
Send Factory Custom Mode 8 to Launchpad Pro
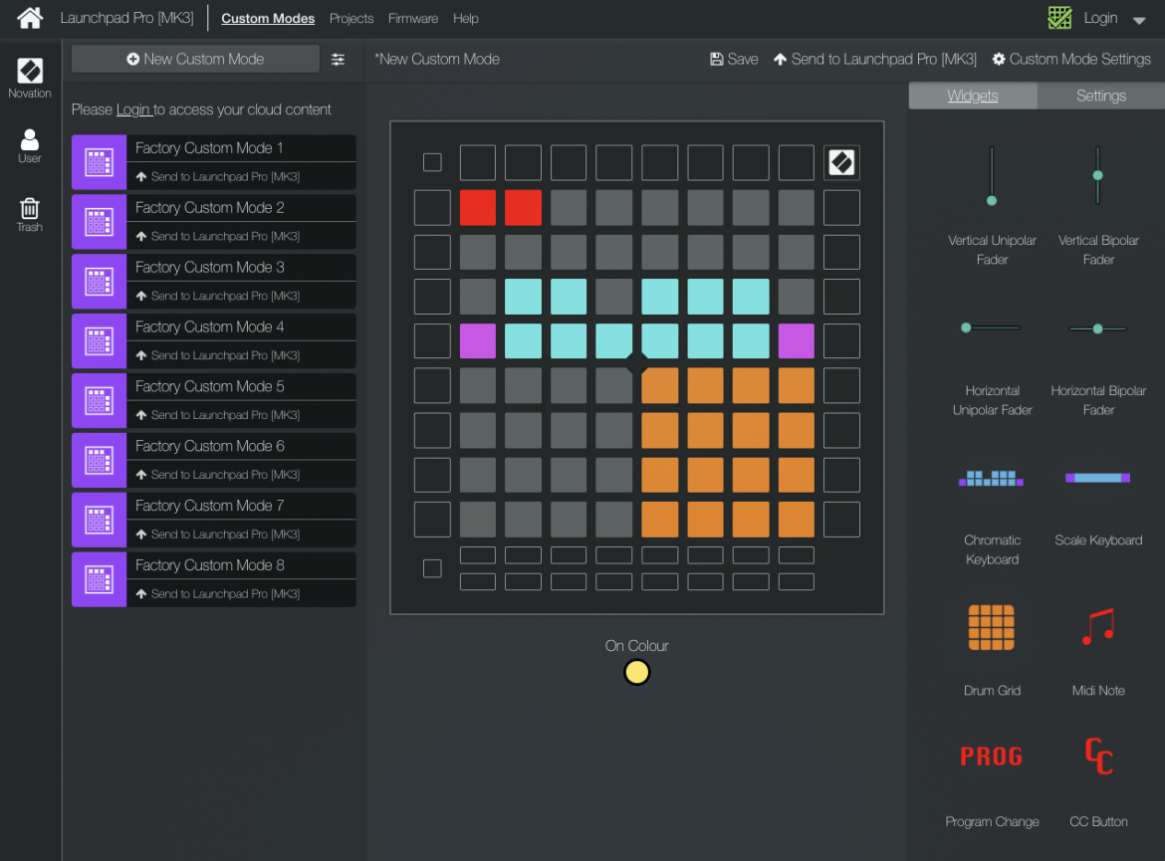[x=218, y=594]
